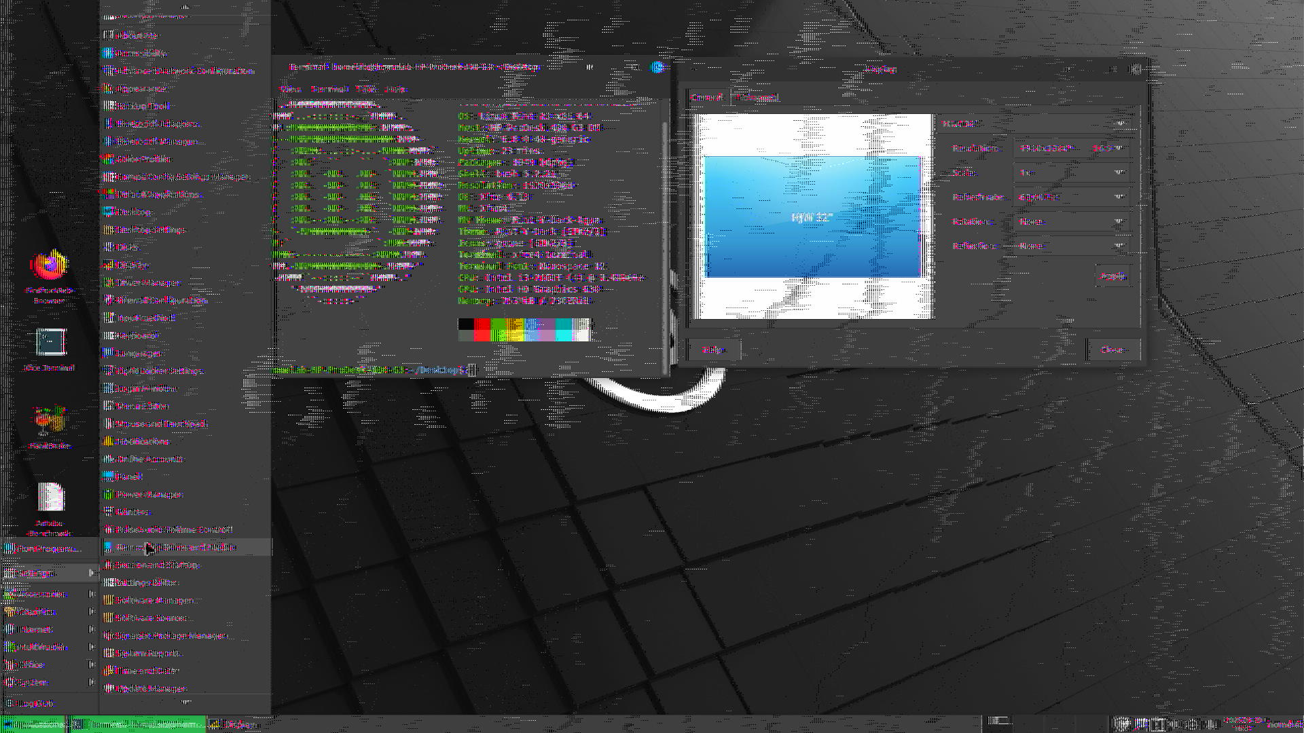The height and width of the screenshot is (733, 1304).
Task: Switch to the Advanced tab in Display
Action: coord(757,97)
